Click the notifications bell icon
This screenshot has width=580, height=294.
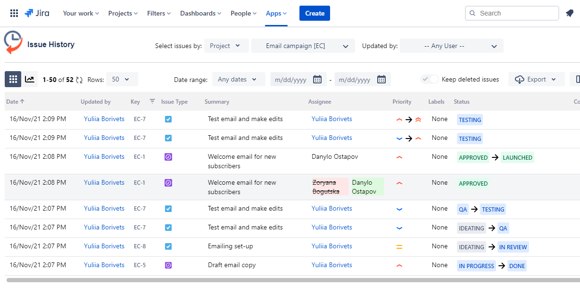pyautogui.click(x=570, y=13)
